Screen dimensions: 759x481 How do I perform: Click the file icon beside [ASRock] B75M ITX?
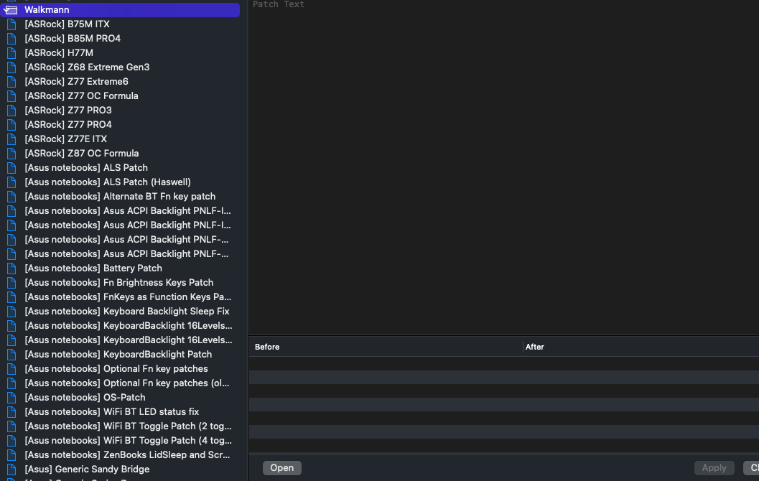pos(11,24)
